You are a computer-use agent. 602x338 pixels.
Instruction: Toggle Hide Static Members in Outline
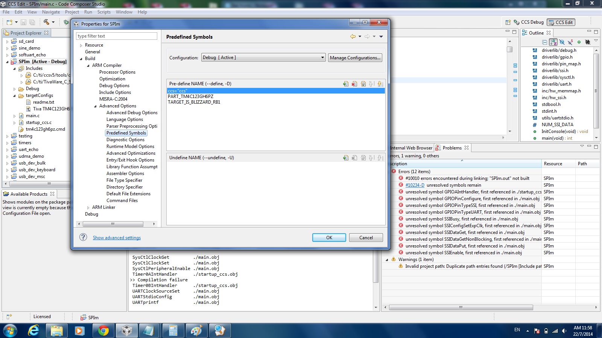570,42
